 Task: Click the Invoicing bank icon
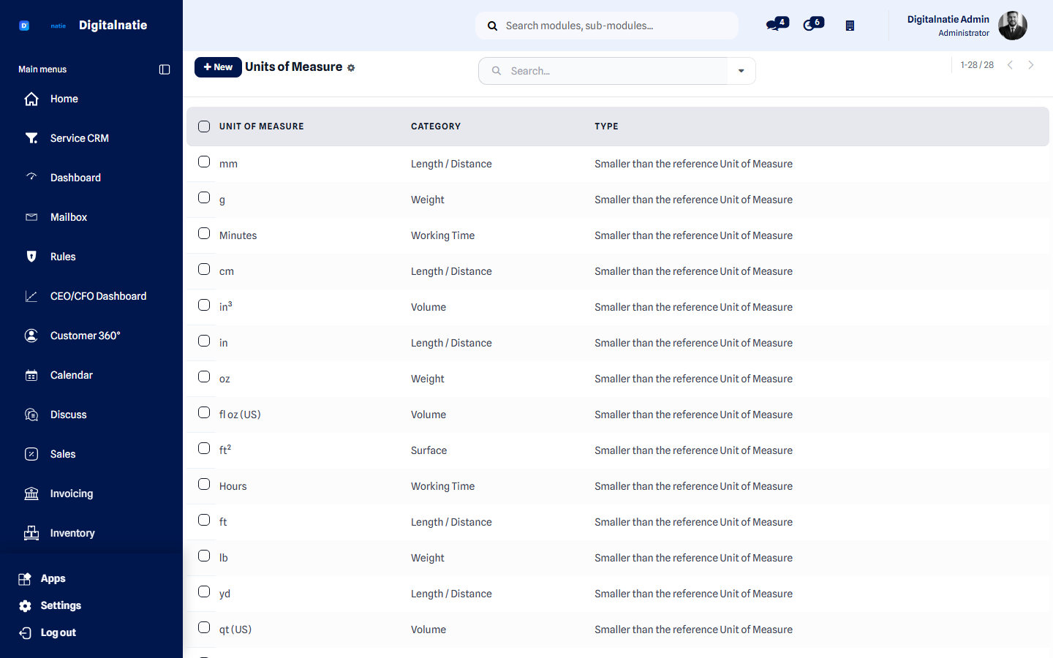click(x=31, y=494)
